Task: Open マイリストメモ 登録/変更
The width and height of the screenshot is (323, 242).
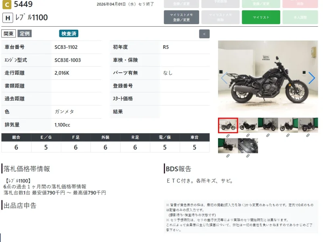Action: 181,17
